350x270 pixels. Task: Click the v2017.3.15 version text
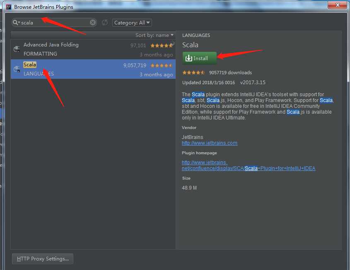253,83
